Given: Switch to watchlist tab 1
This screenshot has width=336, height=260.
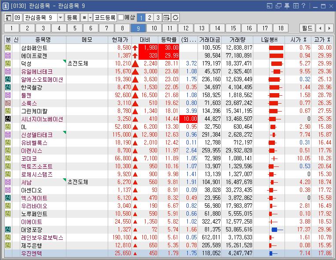Looking at the screenshot, I should coord(11,28).
